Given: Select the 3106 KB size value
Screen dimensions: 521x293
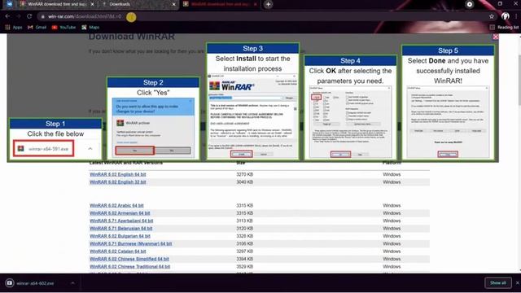Looking at the screenshot, I should pos(244,244).
